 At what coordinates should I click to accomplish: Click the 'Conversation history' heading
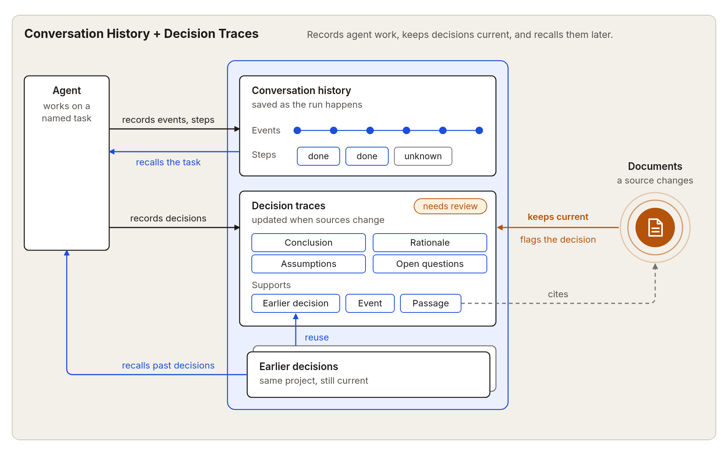[x=301, y=91]
